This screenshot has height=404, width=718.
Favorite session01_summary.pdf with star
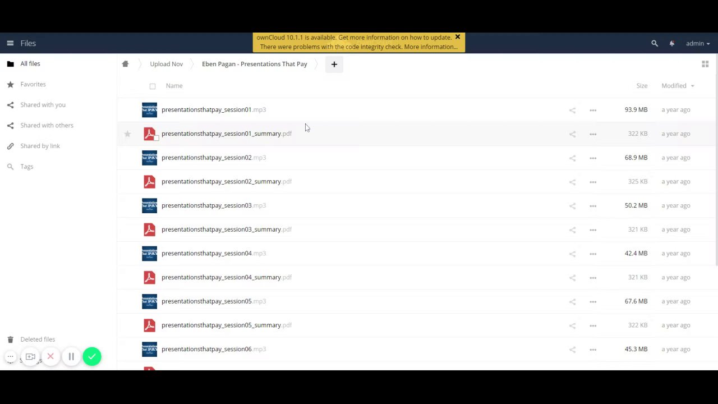(127, 134)
